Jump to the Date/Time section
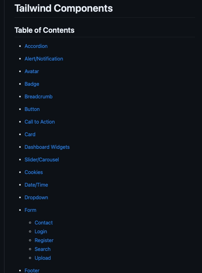202x273 pixels. point(36,185)
